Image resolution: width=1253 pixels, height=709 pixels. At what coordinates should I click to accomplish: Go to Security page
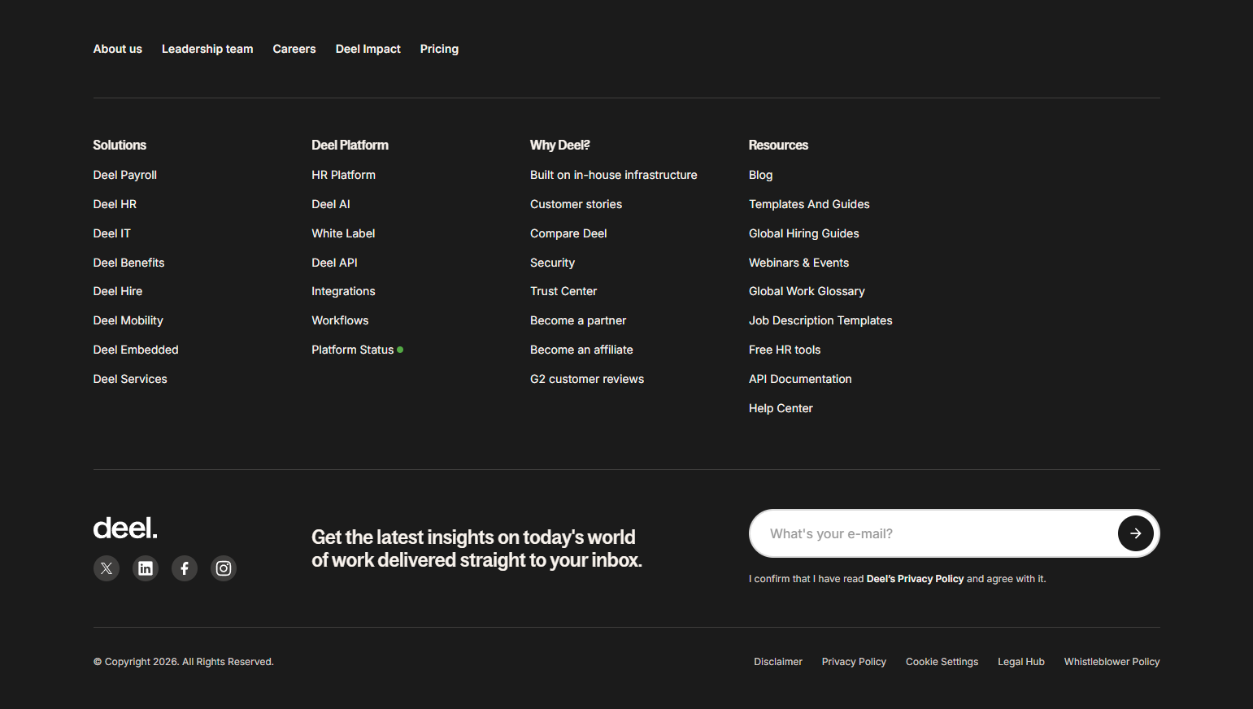552,263
